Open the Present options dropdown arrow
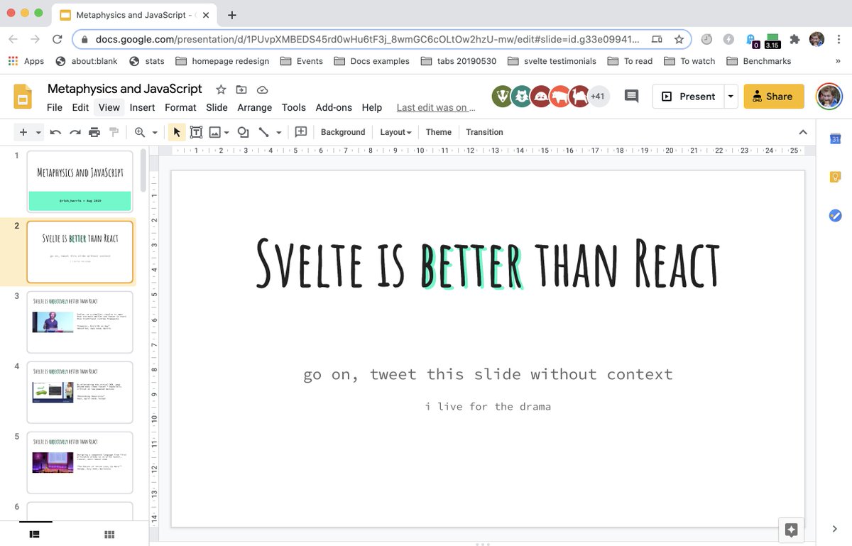852x546 pixels. pyautogui.click(x=731, y=97)
